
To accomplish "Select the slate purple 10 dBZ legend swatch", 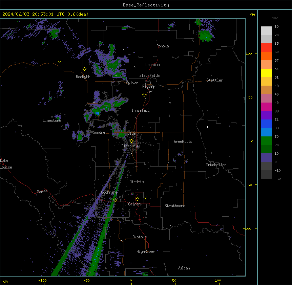I will tap(266, 158).
